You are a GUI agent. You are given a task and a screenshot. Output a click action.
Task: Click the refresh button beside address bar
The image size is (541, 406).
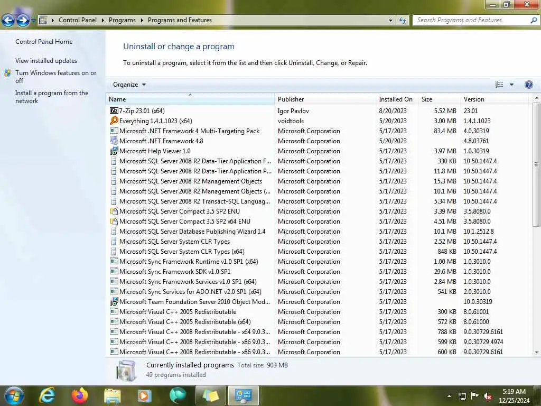pyautogui.click(x=402, y=21)
